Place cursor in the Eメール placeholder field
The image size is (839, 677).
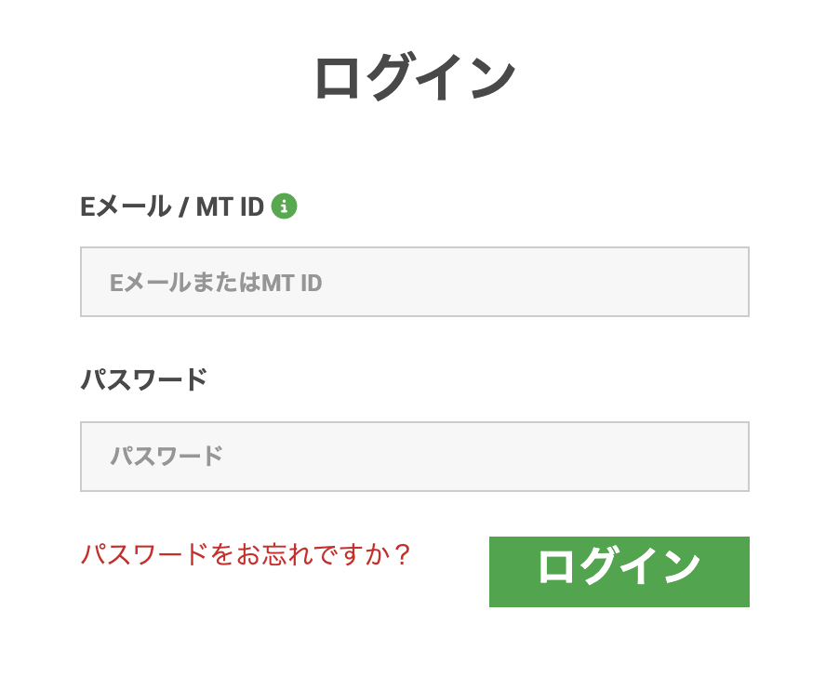coord(415,282)
